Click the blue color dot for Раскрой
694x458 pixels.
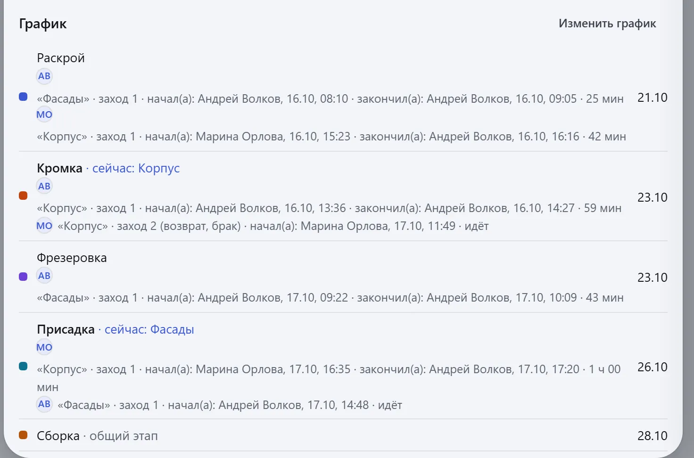23,97
